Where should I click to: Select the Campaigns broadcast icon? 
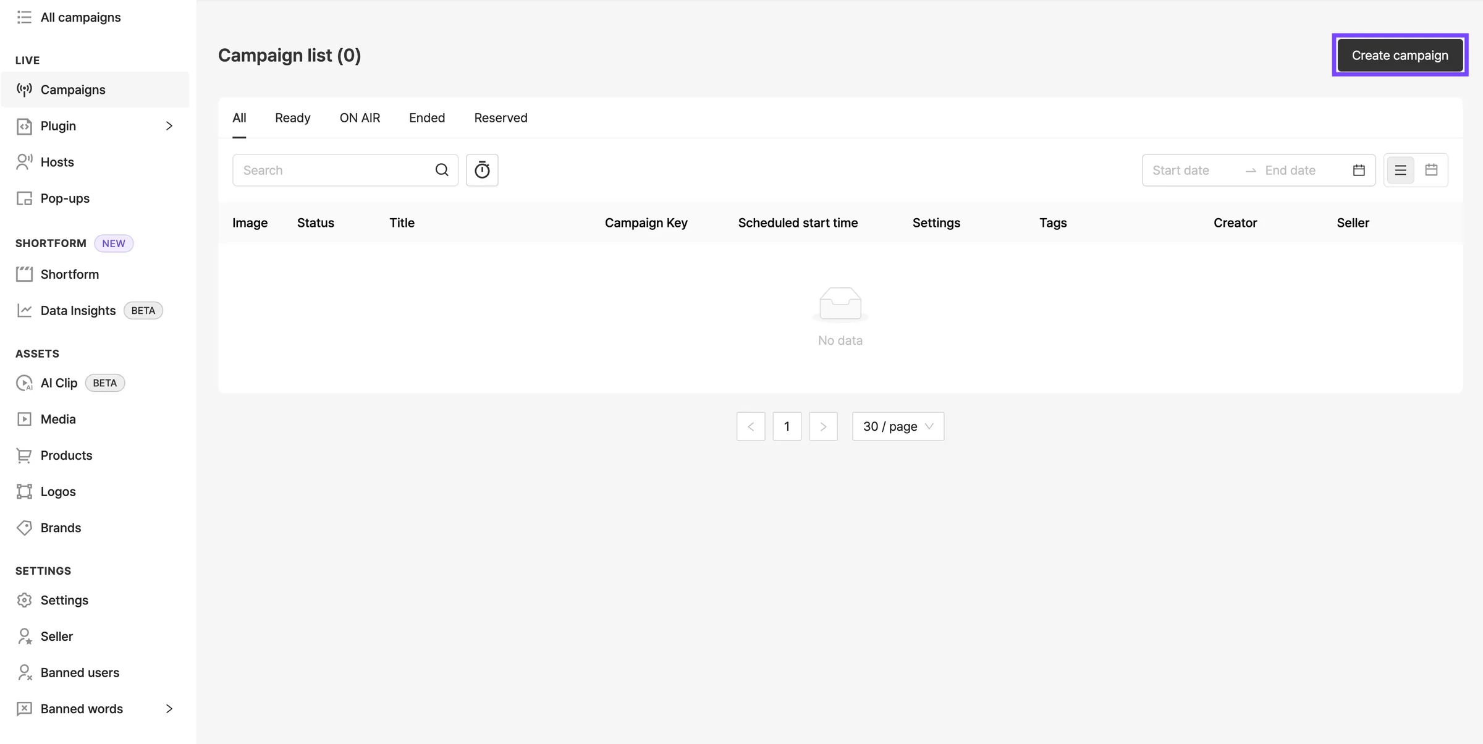(24, 90)
